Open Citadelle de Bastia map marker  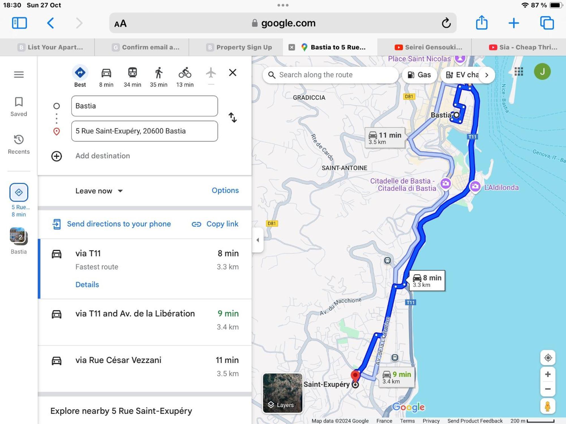tap(445, 183)
